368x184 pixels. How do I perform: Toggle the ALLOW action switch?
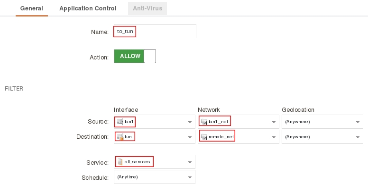[x=135, y=56]
